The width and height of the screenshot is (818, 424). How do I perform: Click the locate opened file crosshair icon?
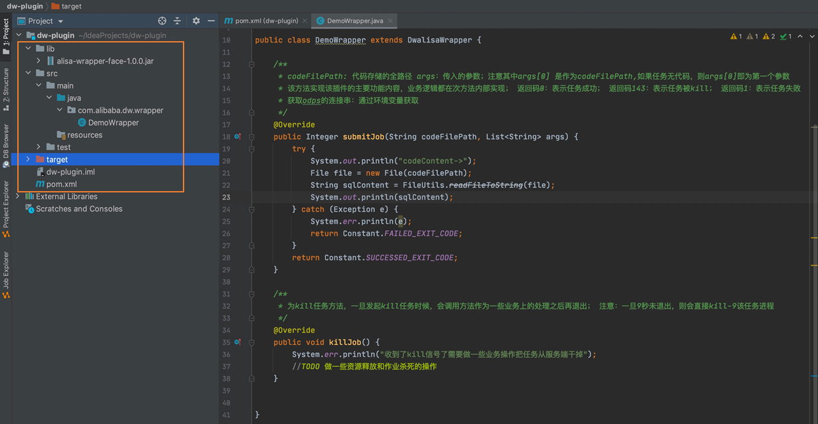(162, 21)
